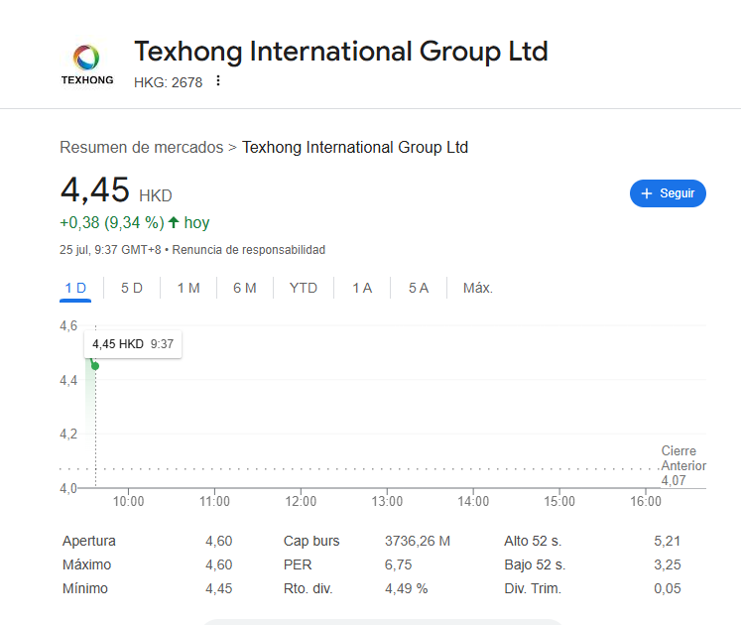Open the three-dot options menu beside HKG: 2678
Screen dimensions: 741x625
(218, 80)
